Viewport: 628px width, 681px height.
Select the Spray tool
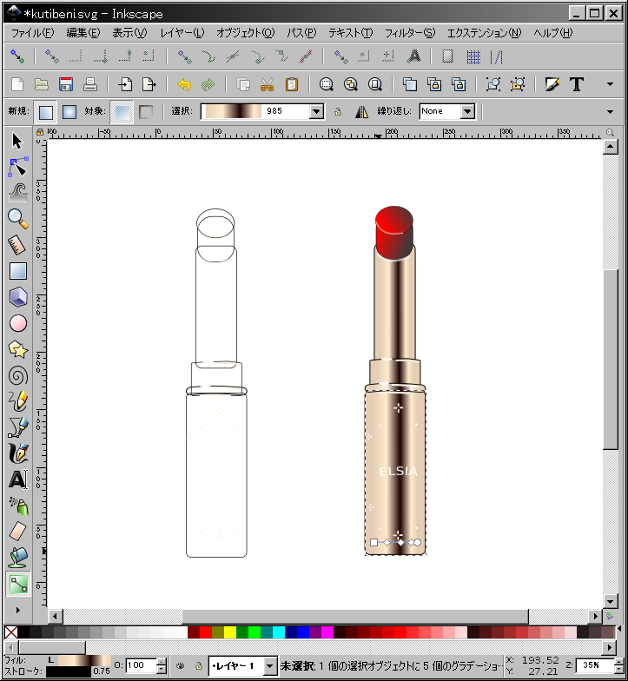(17, 506)
